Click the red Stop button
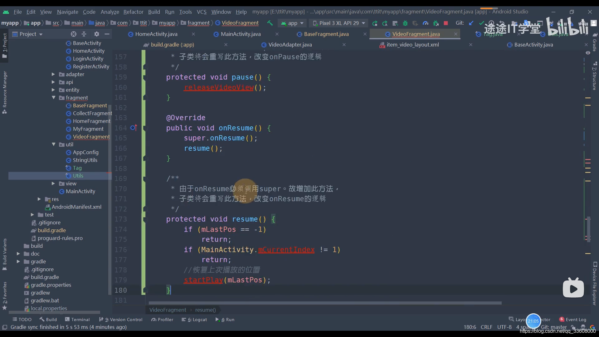 (446, 23)
